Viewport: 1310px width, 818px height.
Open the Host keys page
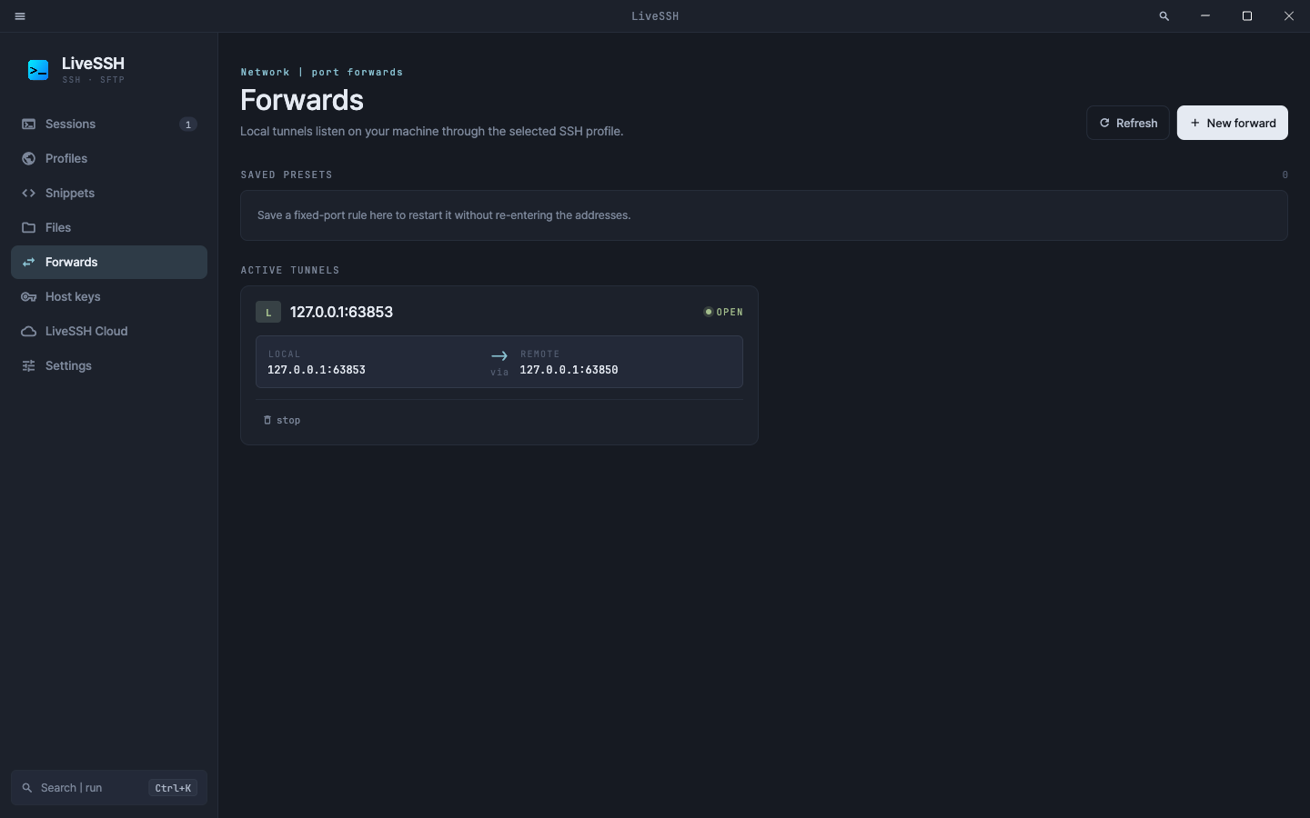pos(109,297)
